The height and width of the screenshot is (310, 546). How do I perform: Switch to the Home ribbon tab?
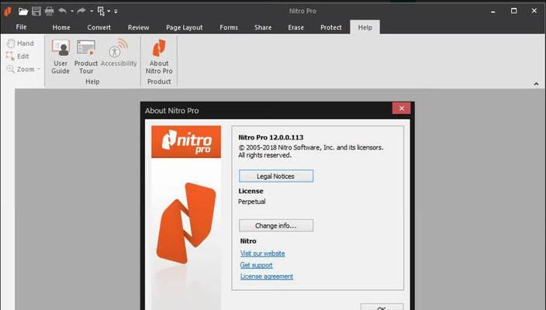click(x=61, y=27)
